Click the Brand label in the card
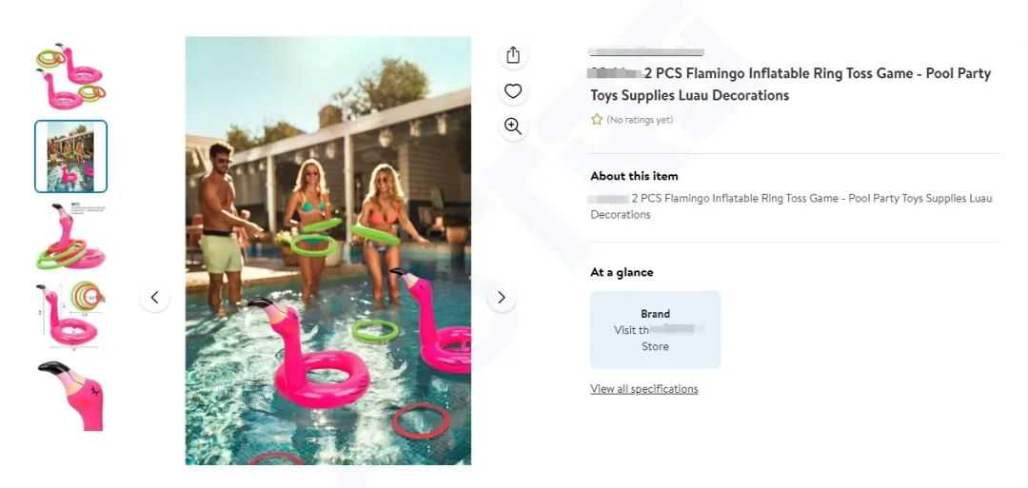Screen dimensions: 1028x488 point(655,314)
